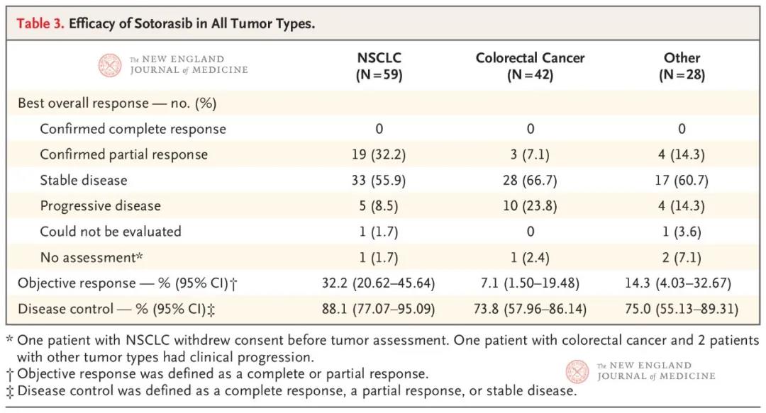Screen dimensions: 766x413
Task: Click the "Confirmed partial response" row label
Action: point(123,154)
